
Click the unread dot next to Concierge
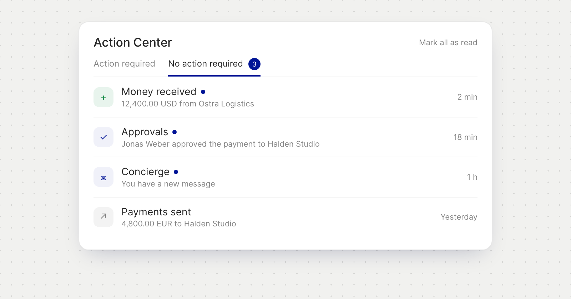[176, 172]
